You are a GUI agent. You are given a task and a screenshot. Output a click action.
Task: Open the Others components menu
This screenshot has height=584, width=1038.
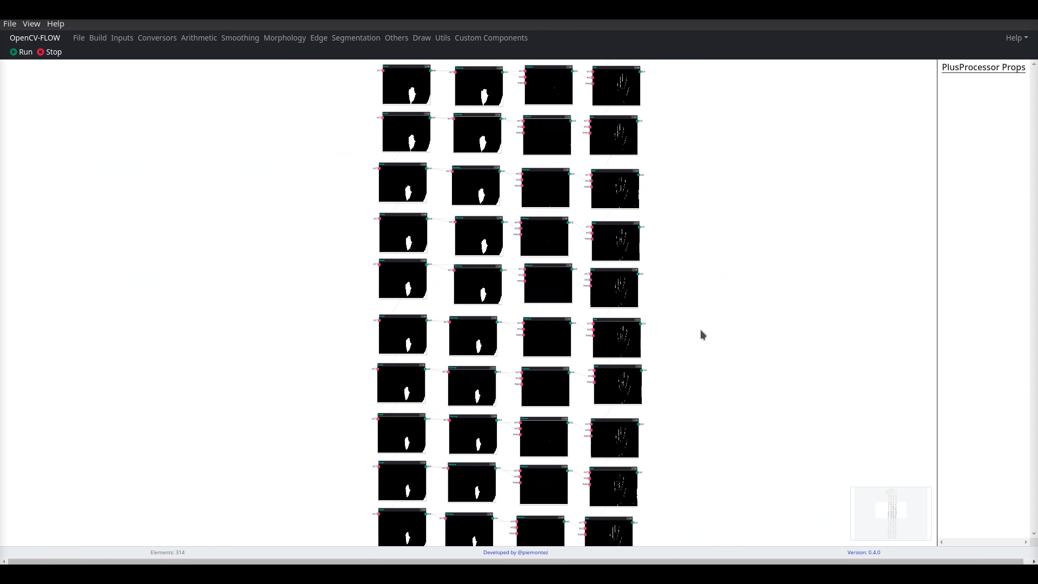[x=396, y=38]
